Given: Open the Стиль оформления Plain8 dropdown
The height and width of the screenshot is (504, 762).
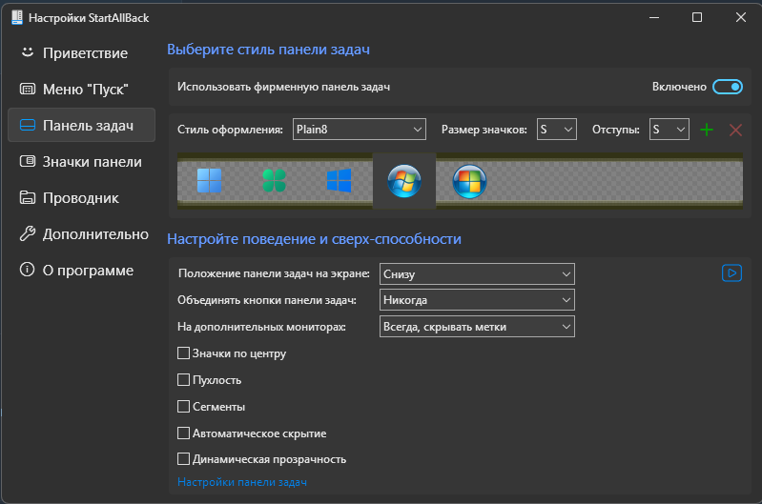Looking at the screenshot, I should tap(360, 130).
